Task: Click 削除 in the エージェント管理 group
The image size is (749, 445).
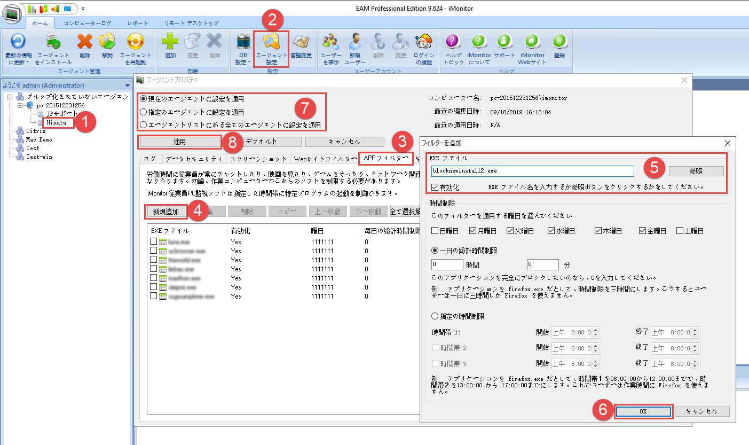Action: [84, 42]
